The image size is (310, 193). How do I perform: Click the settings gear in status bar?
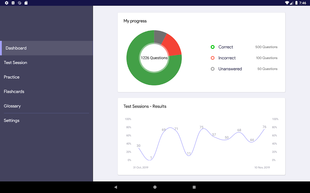7,3
